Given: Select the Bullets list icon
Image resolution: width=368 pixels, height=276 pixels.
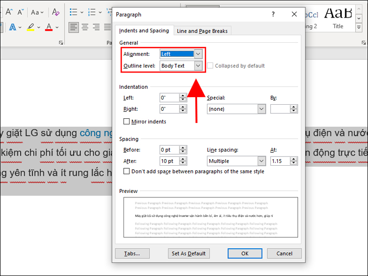Looking at the screenshot, I should pyautogui.click(x=74, y=12).
